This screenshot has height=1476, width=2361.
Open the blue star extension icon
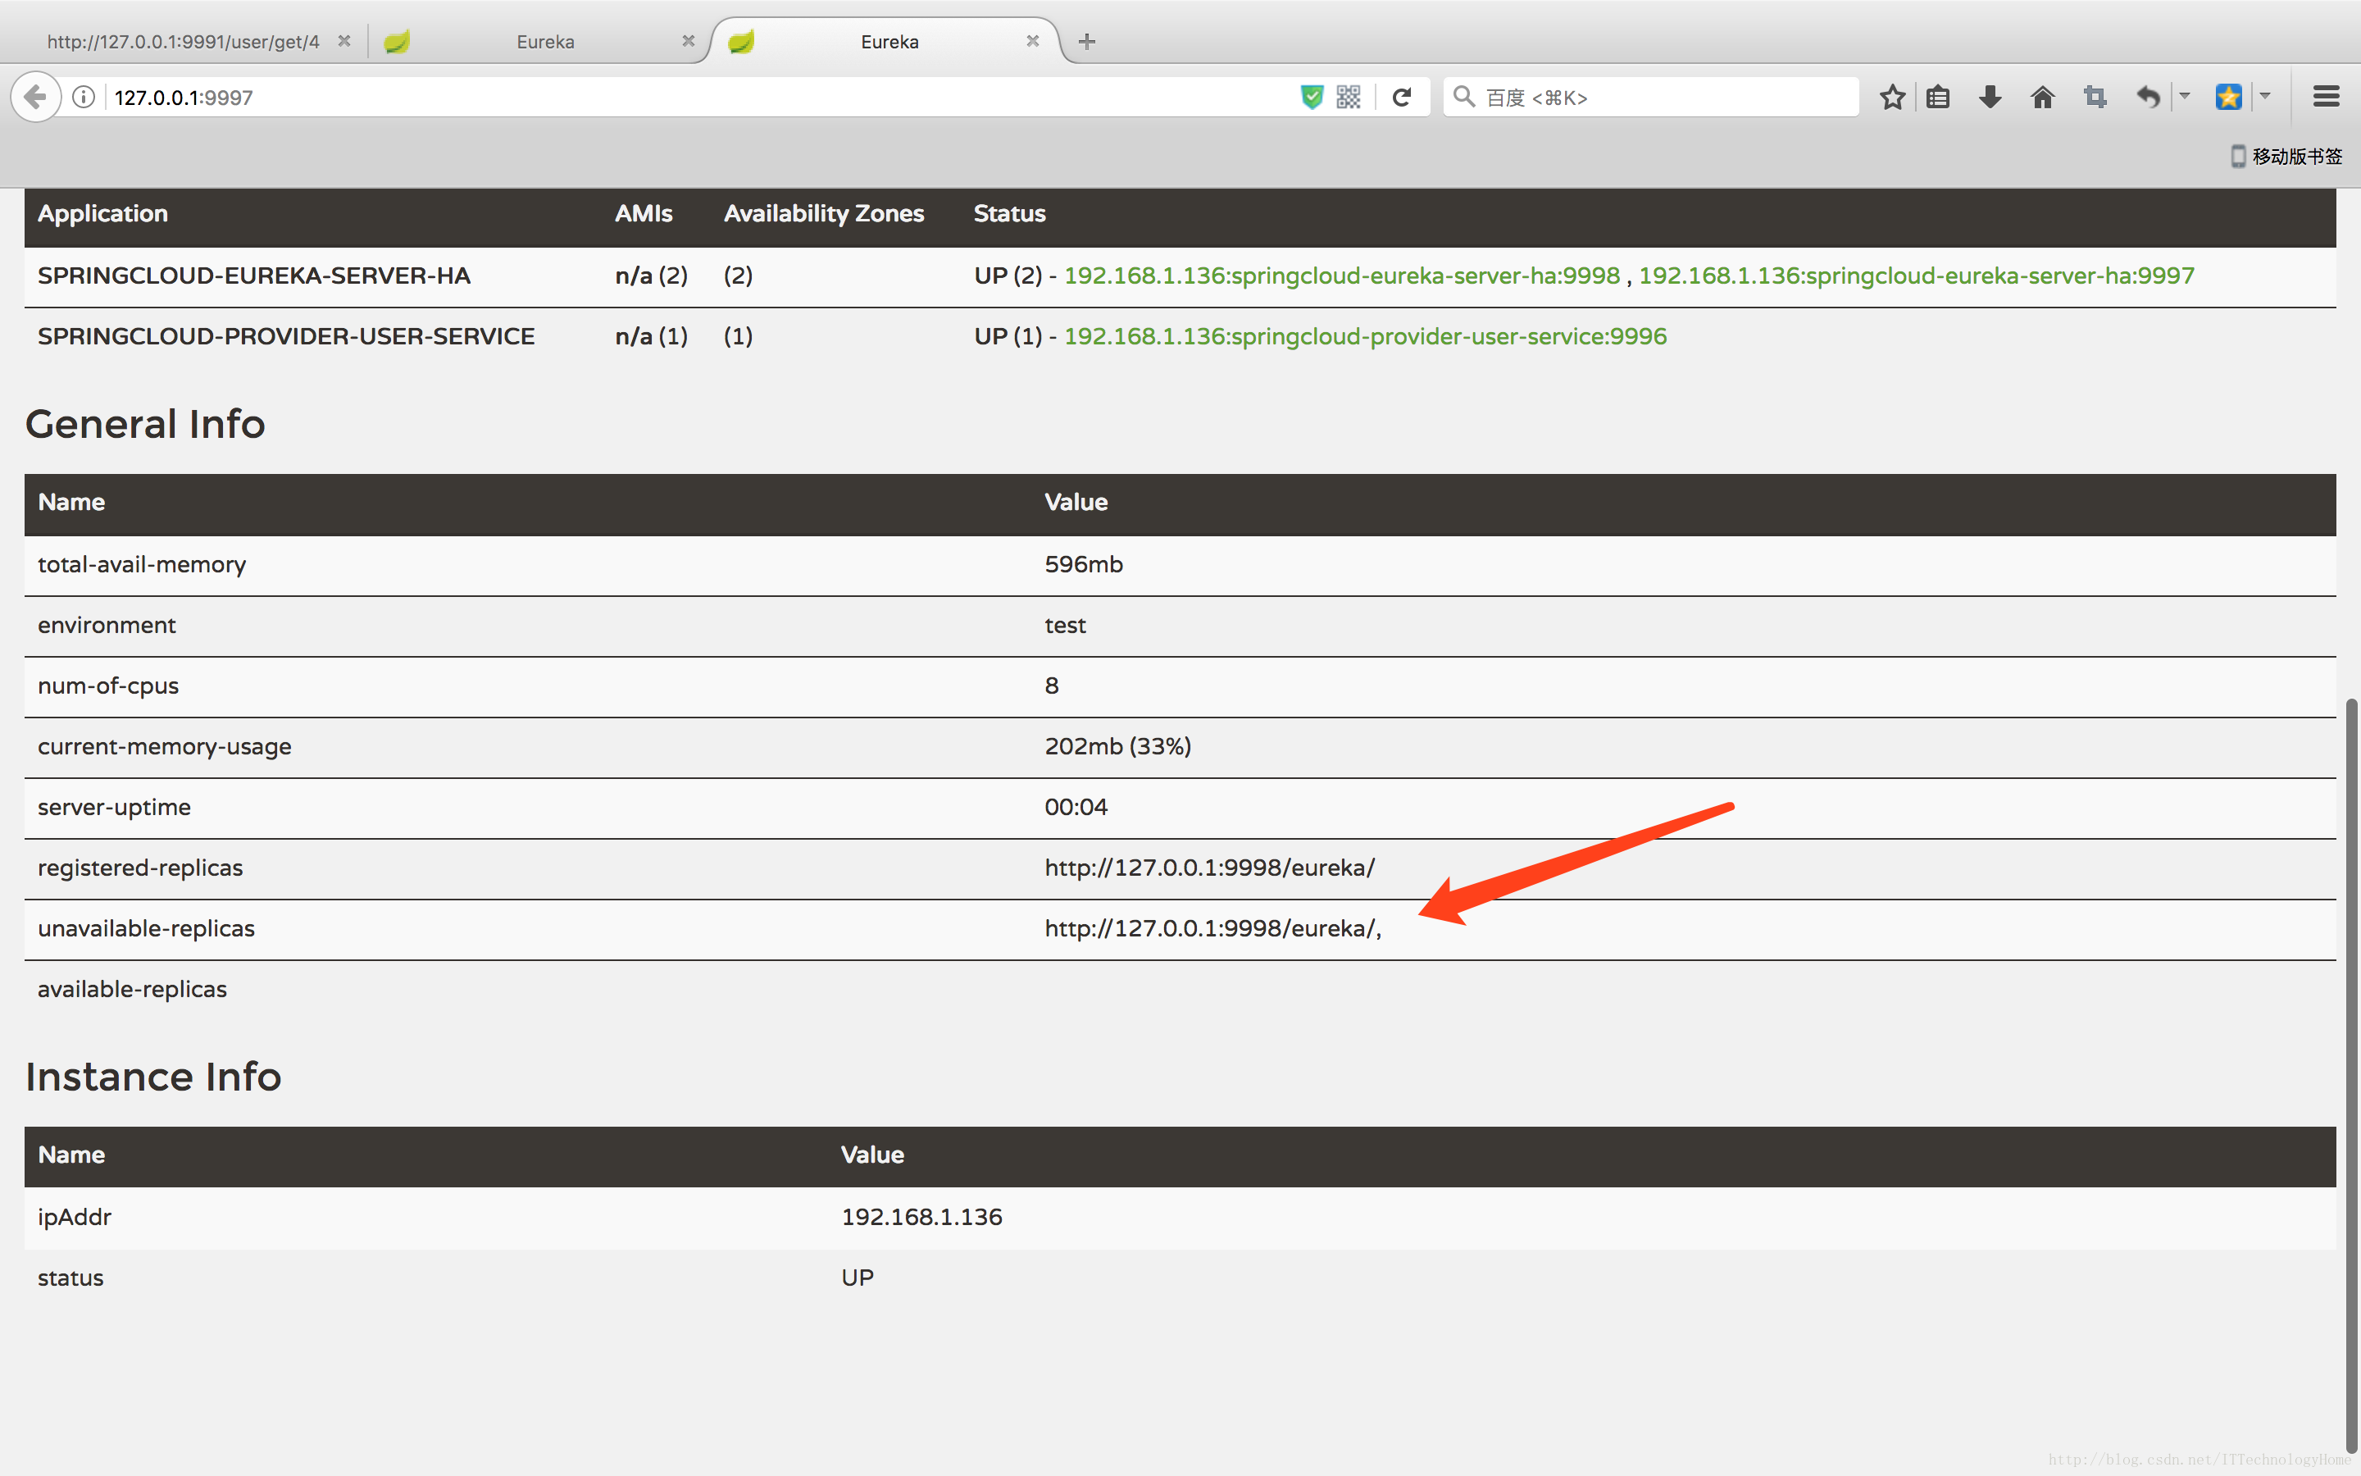[2228, 97]
